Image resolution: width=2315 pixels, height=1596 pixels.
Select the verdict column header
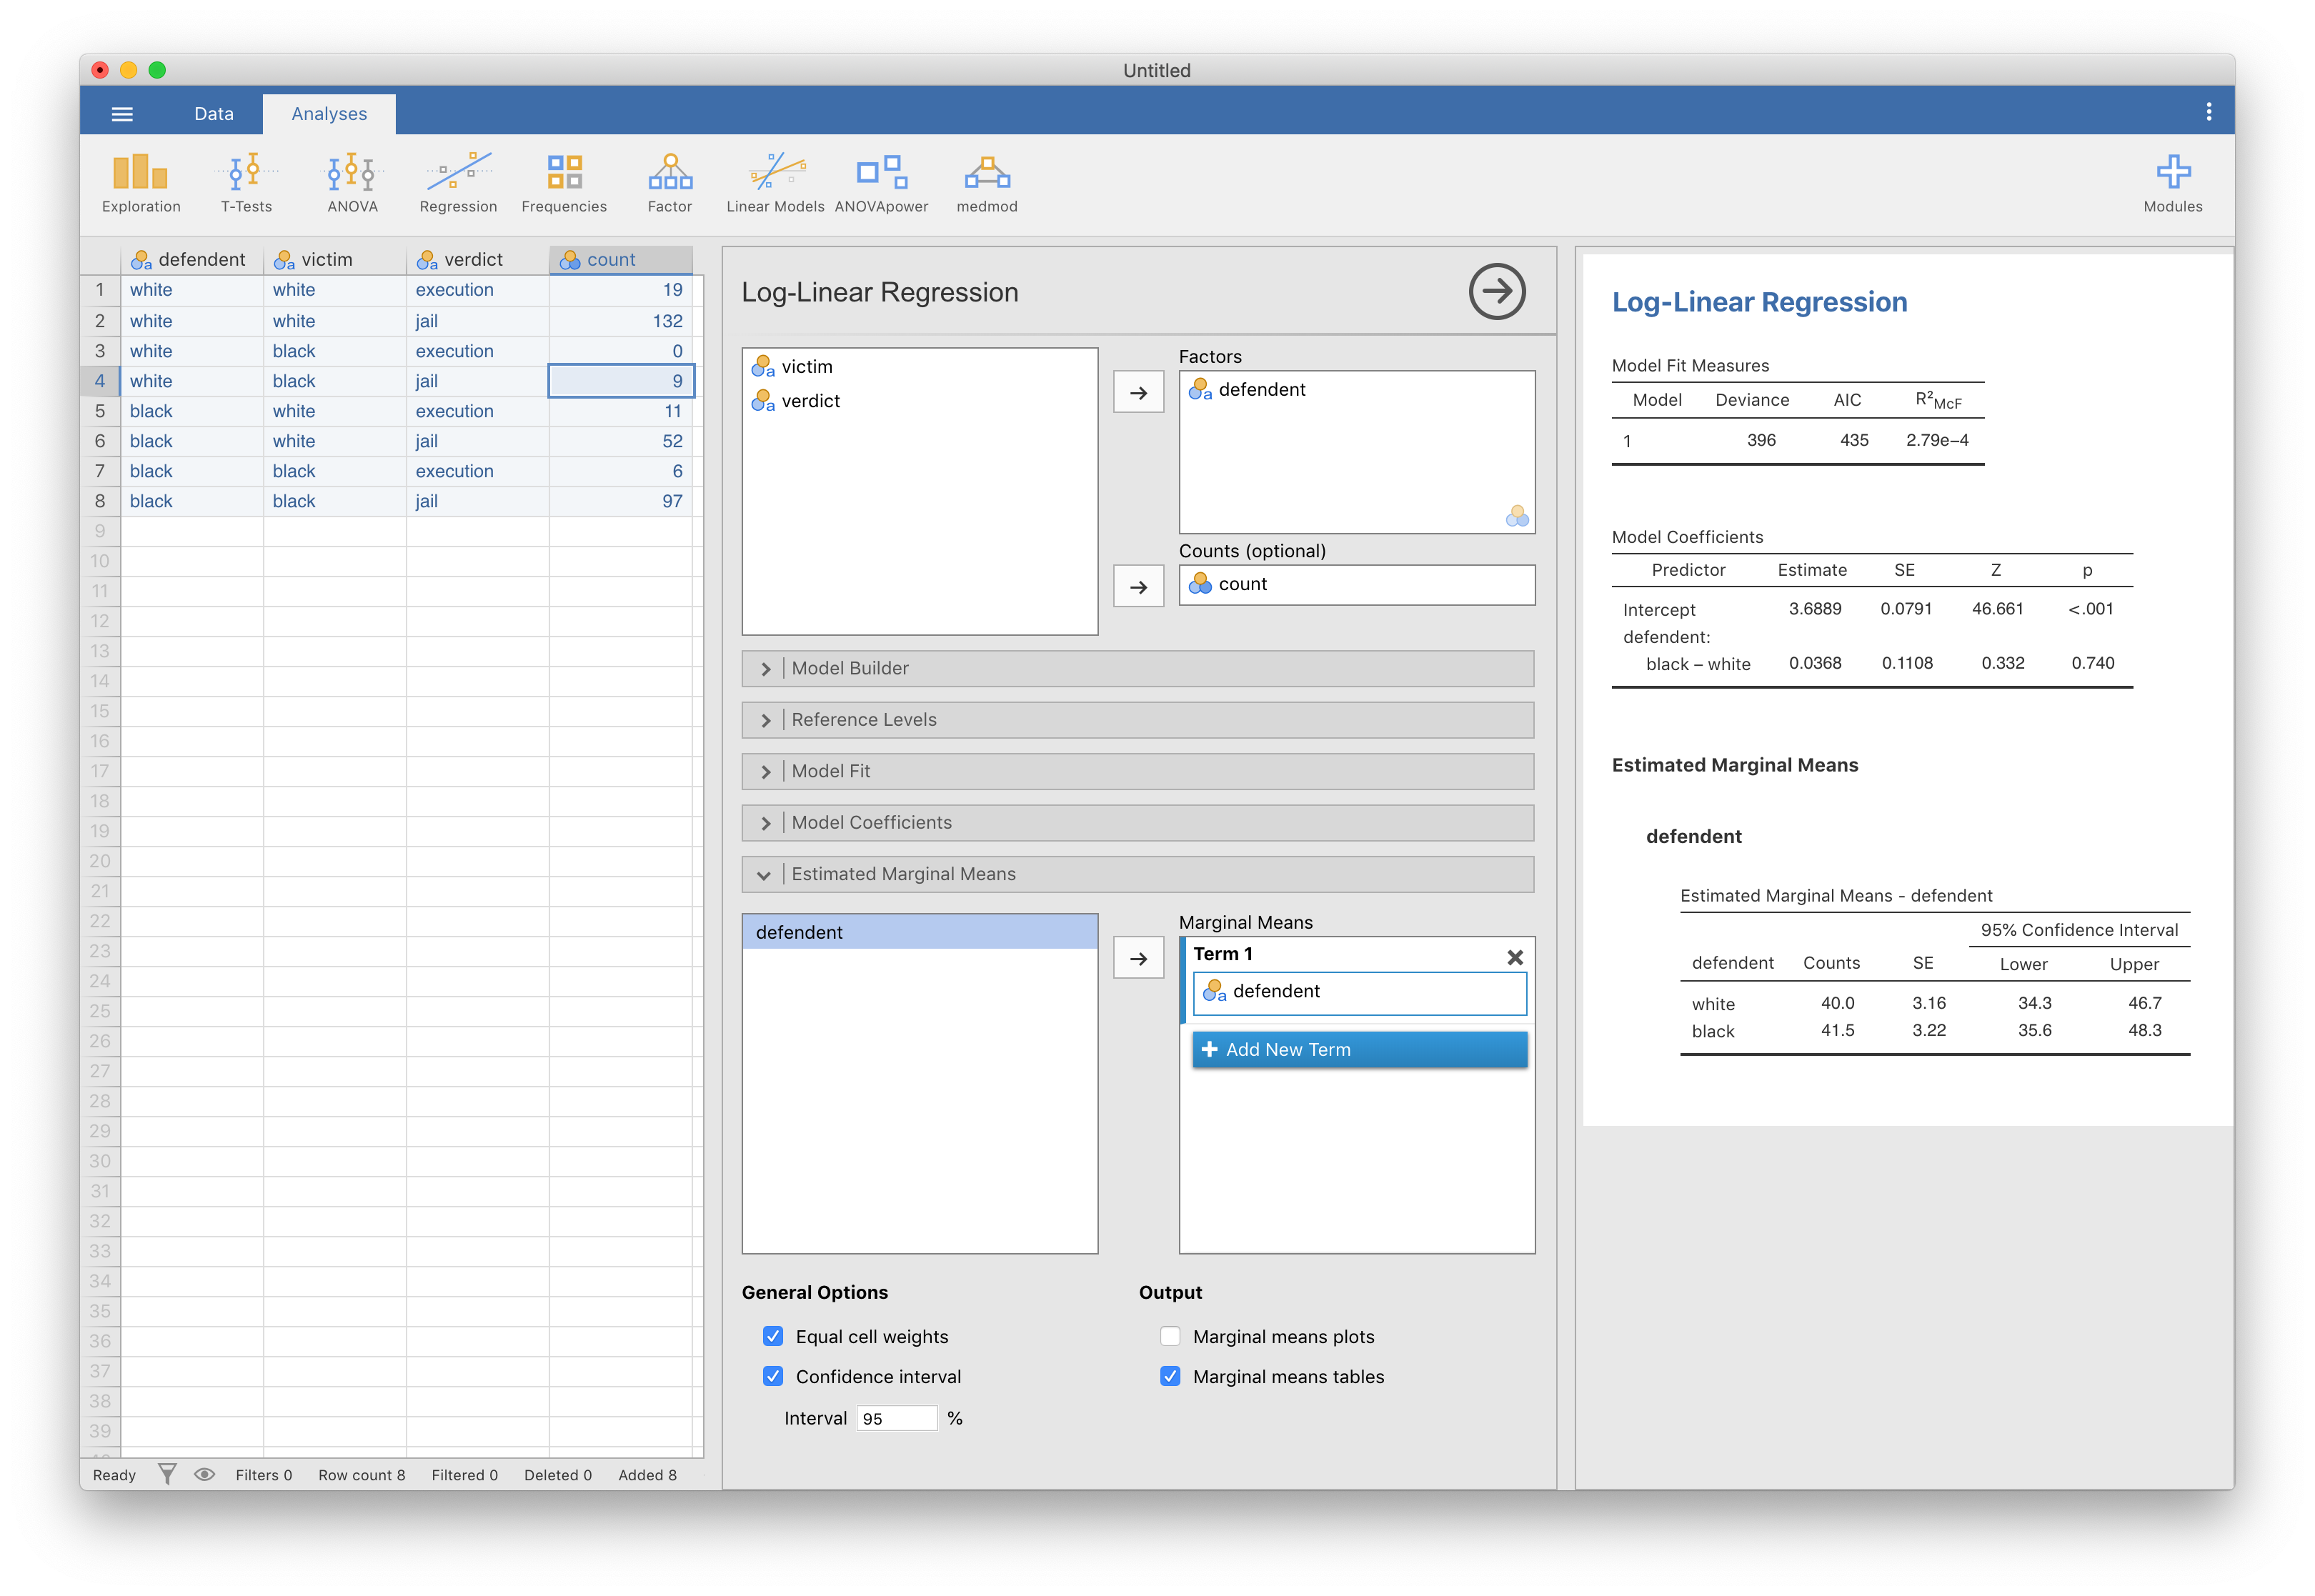click(x=478, y=260)
